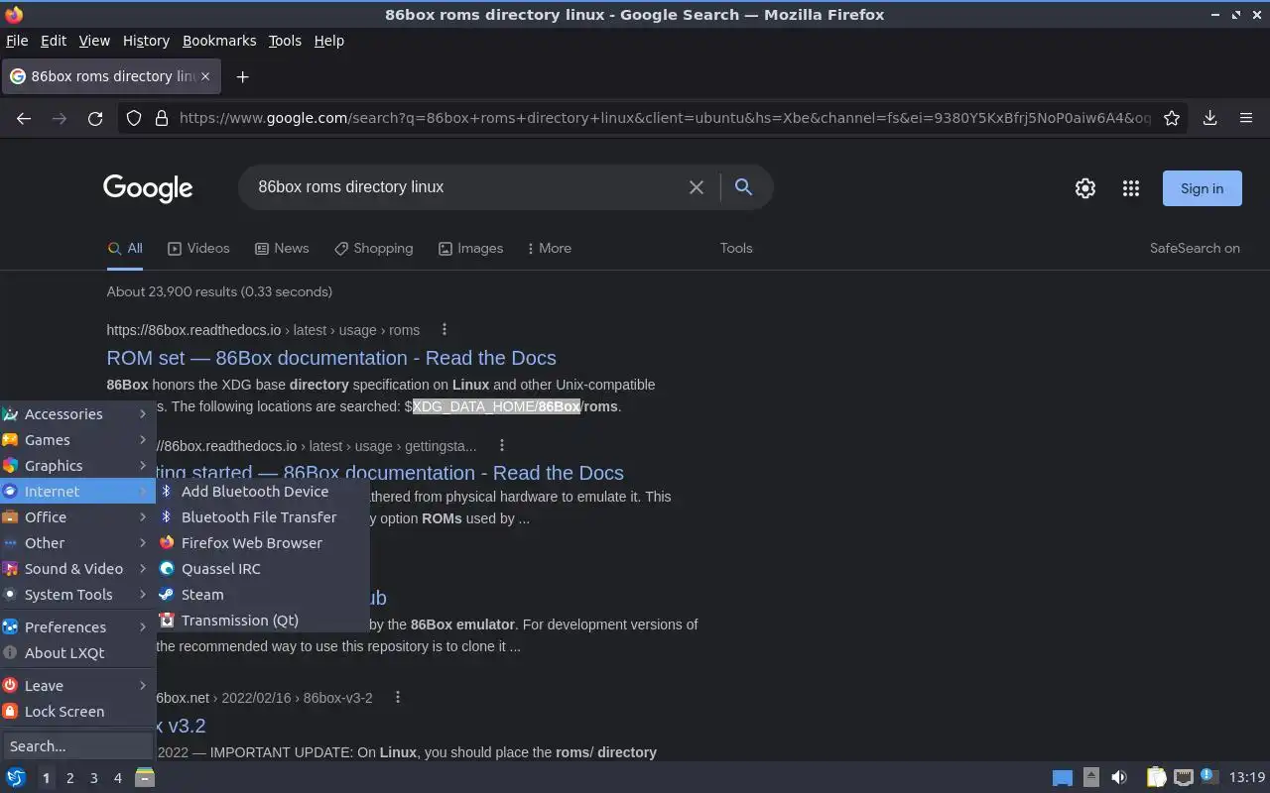
Task: Expand the Leave submenu
Action: 77,686
